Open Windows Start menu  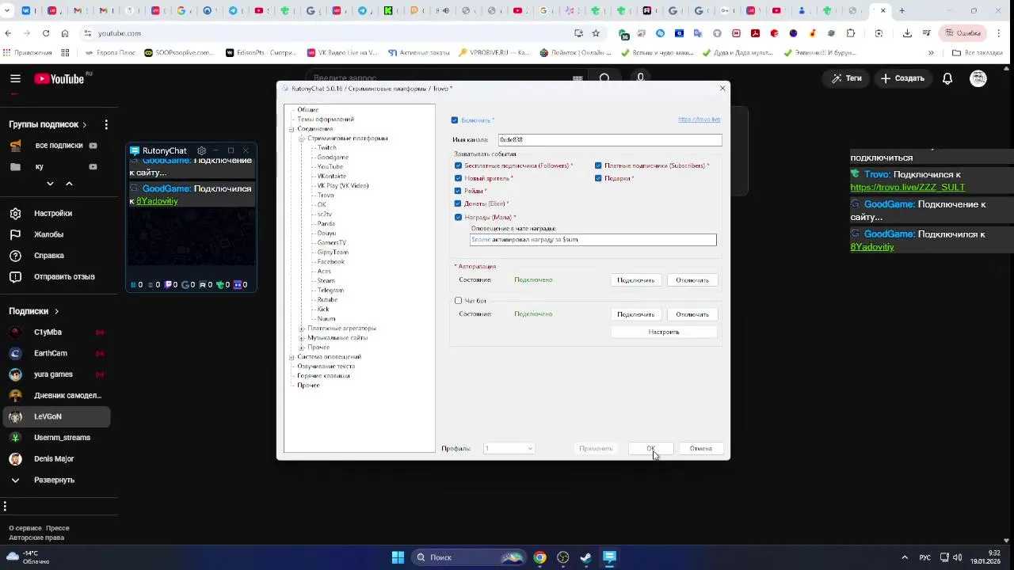(x=398, y=557)
